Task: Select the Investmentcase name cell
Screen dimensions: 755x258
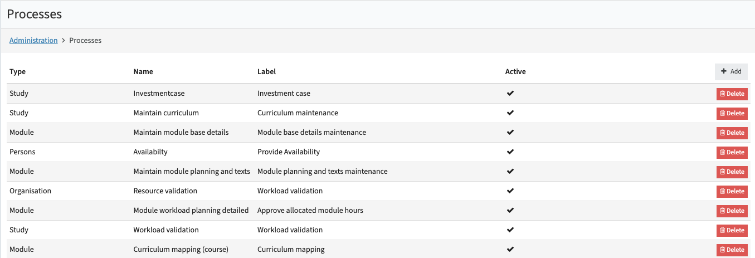Action: pos(159,93)
